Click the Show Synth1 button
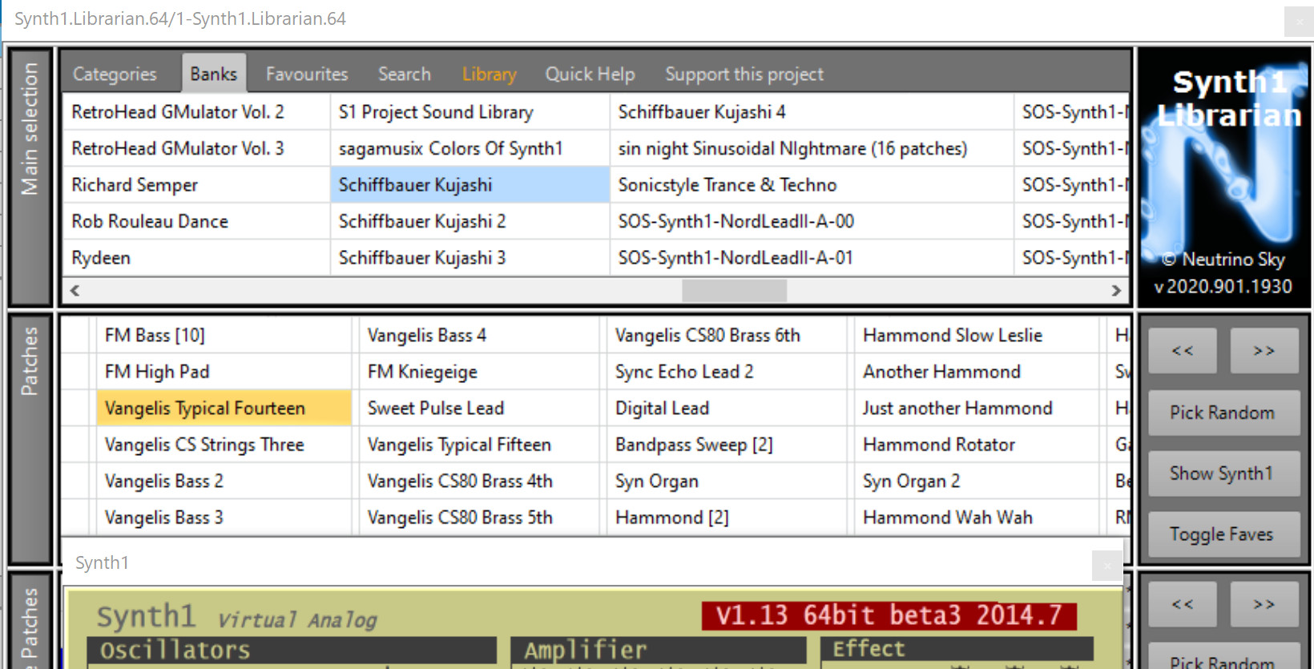This screenshot has height=669, width=1314. coord(1223,474)
